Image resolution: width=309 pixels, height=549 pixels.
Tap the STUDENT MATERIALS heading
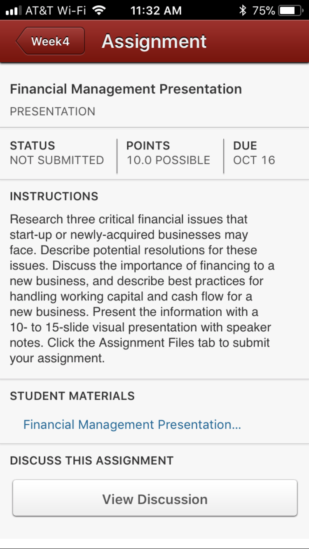click(x=72, y=396)
